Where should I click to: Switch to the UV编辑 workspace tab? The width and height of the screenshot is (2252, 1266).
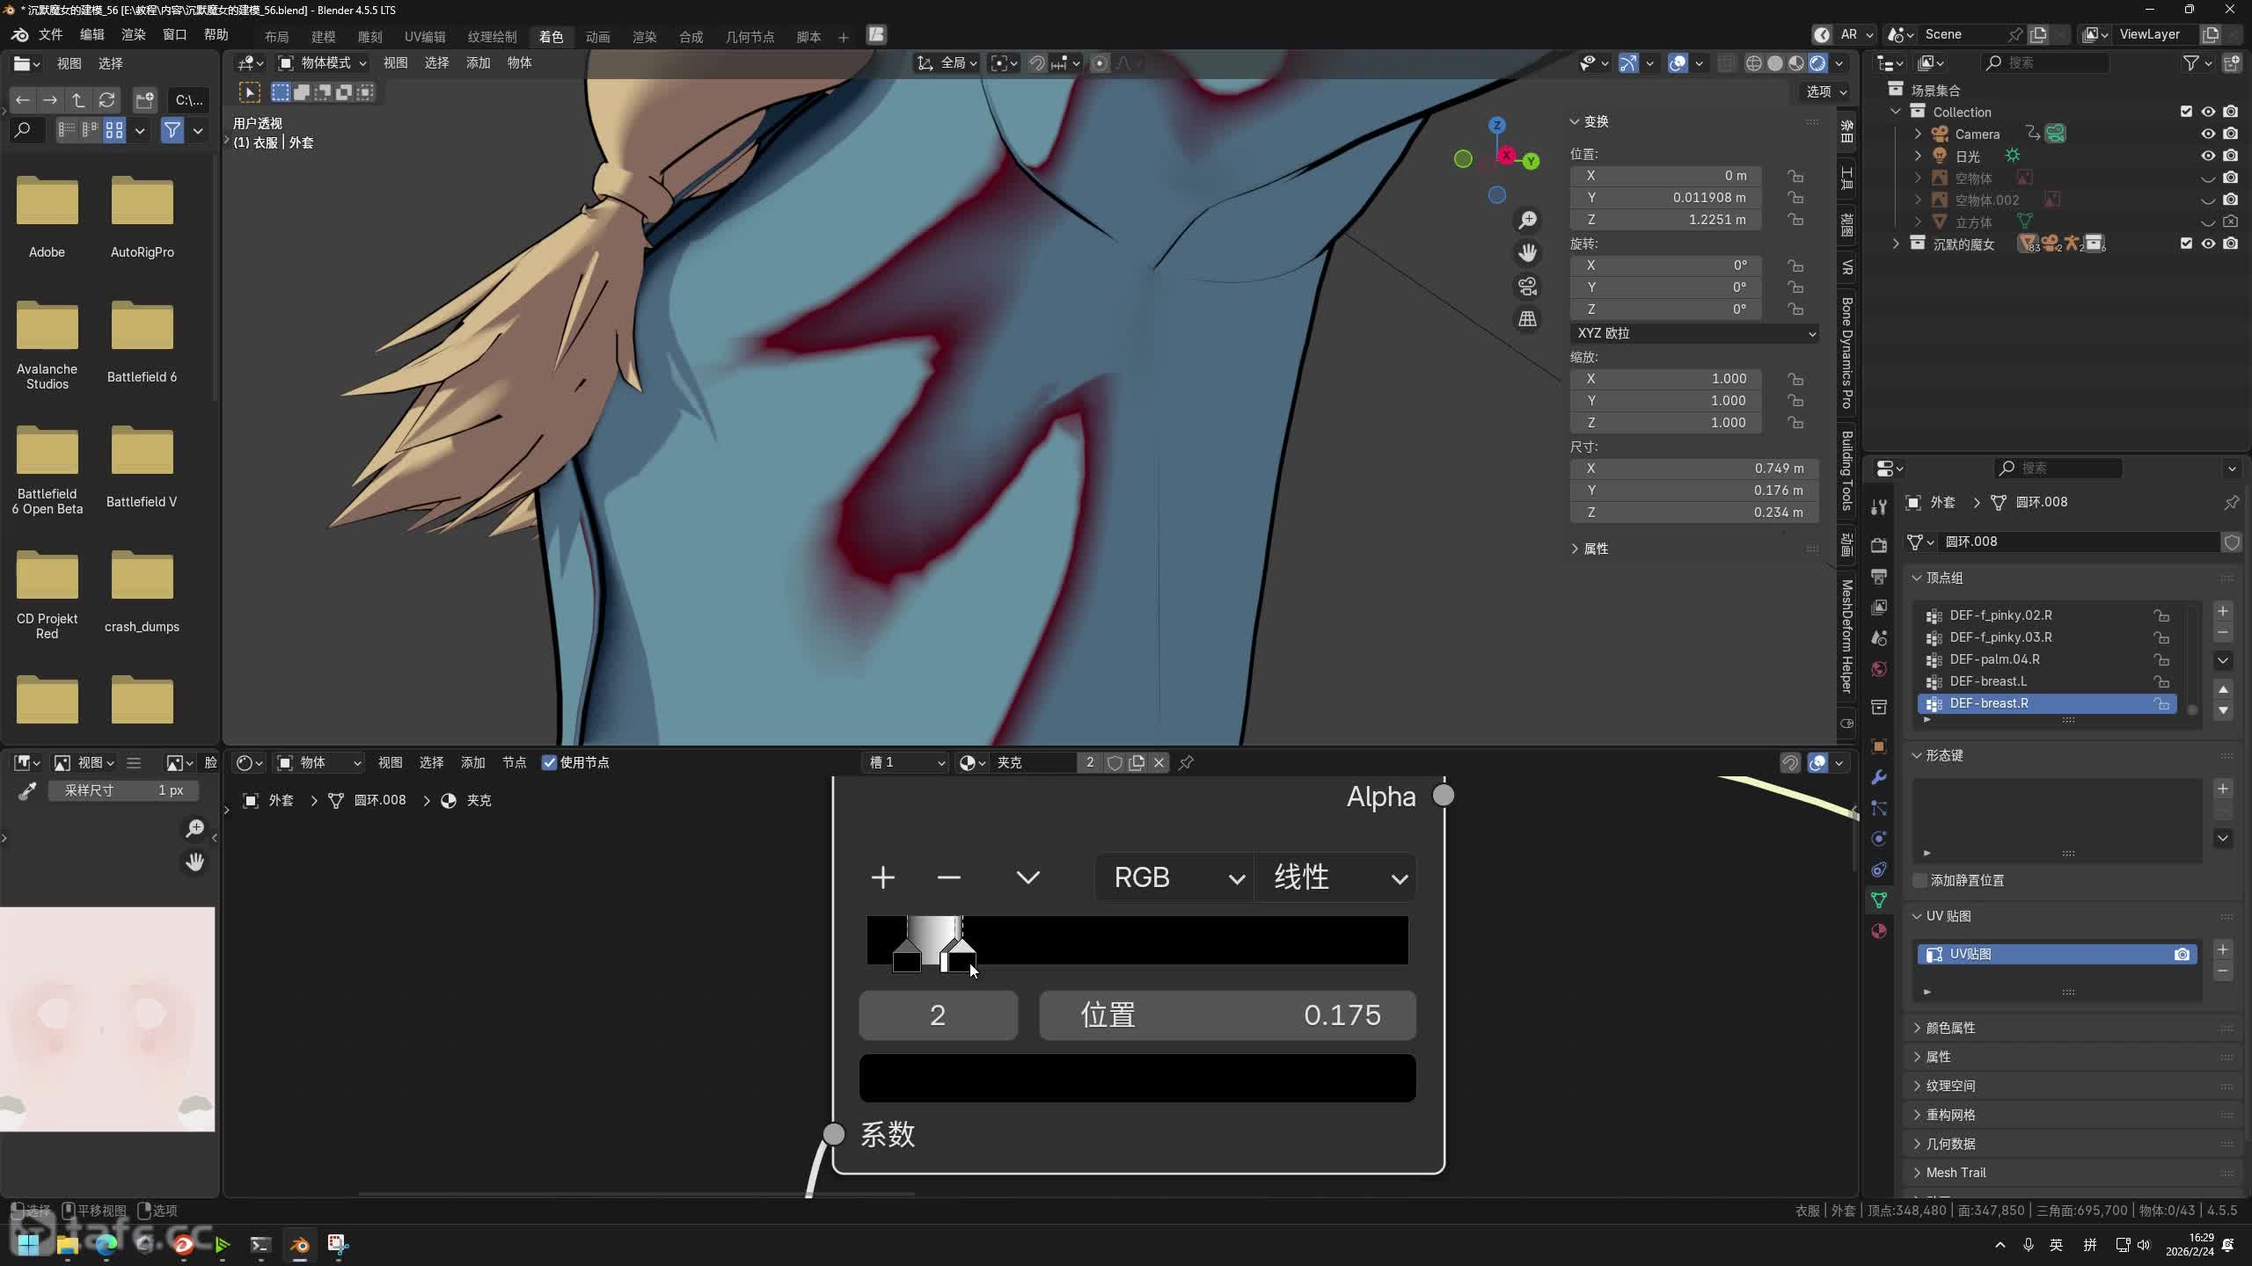(424, 36)
